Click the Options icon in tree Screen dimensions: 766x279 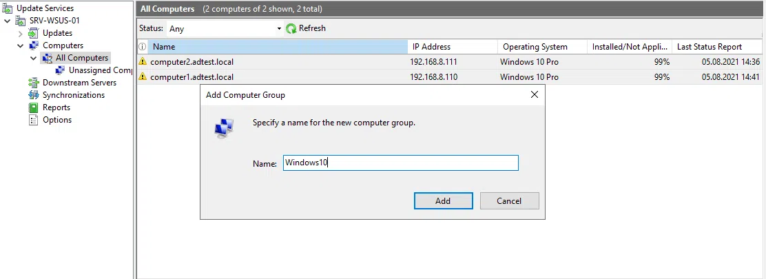click(34, 120)
